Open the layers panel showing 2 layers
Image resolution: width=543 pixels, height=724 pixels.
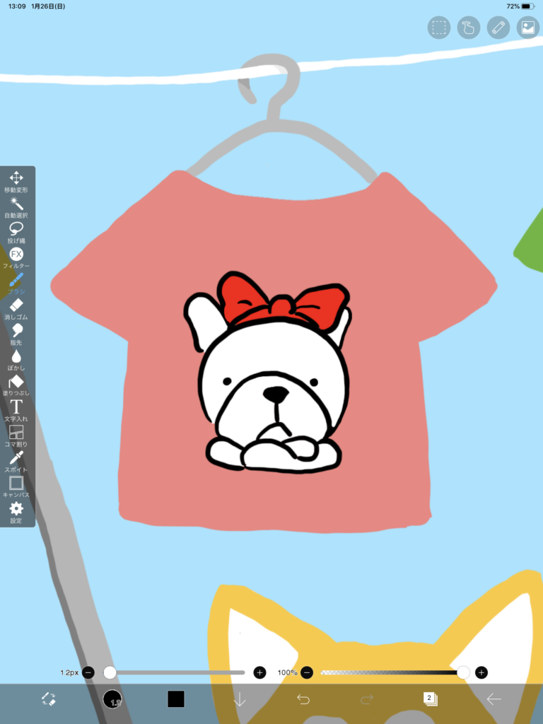[430, 699]
